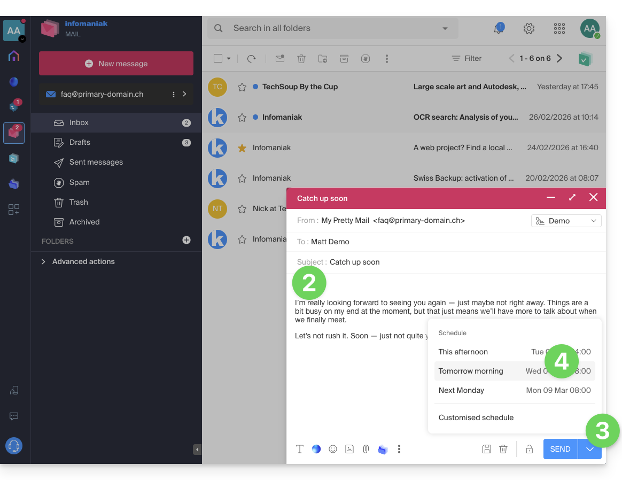
Task: Open the notifications bell
Action: [x=498, y=29]
